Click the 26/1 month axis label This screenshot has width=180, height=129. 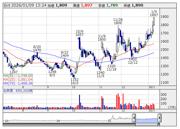click(x=152, y=87)
